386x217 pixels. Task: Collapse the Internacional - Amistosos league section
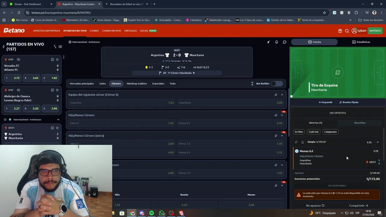(x=58, y=120)
